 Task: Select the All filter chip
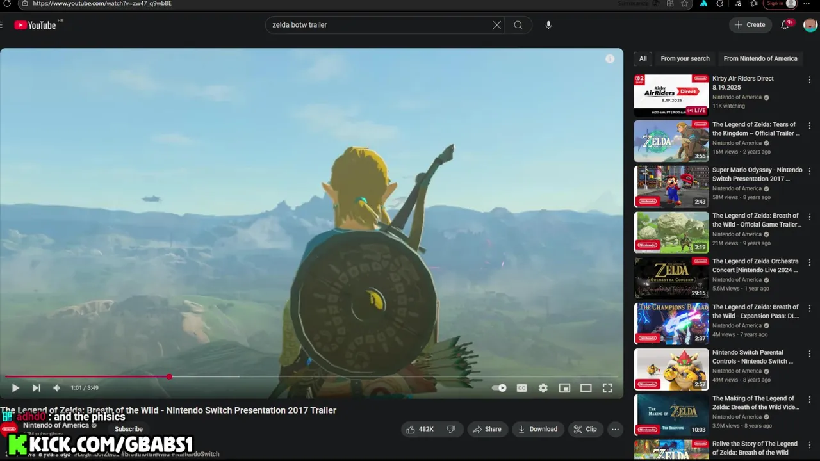[643, 58]
